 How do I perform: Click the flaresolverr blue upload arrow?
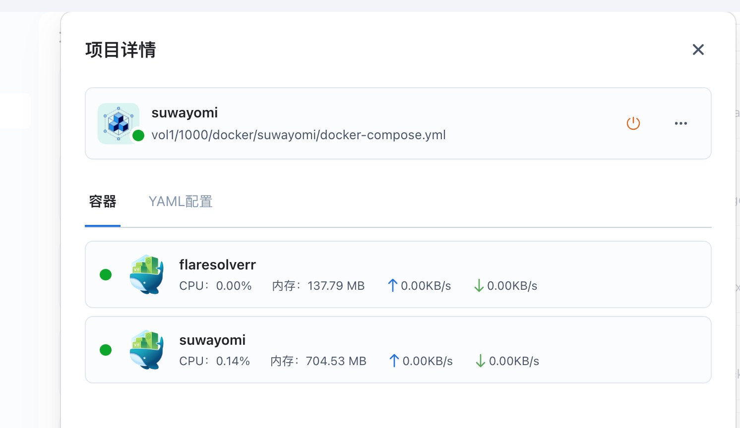[x=392, y=285]
